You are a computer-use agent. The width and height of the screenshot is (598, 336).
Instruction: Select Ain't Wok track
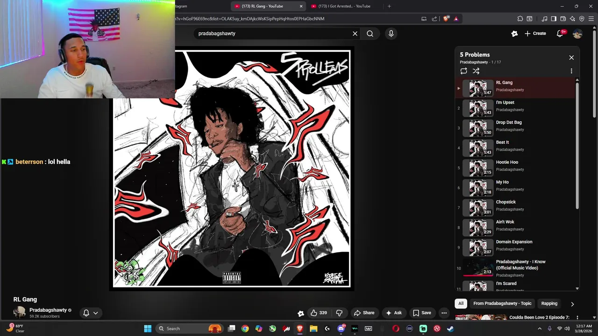click(x=515, y=228)
